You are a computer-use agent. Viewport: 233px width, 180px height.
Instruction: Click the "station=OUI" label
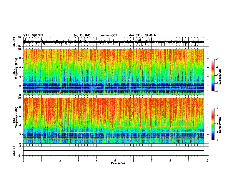[x=109, y=35]
